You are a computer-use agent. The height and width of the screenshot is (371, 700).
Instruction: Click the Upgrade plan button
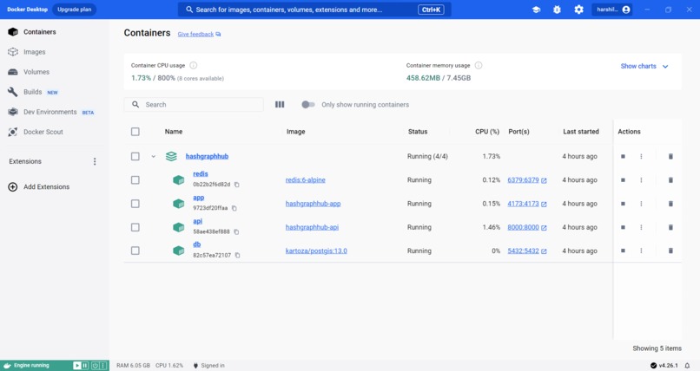pos(74,10)
